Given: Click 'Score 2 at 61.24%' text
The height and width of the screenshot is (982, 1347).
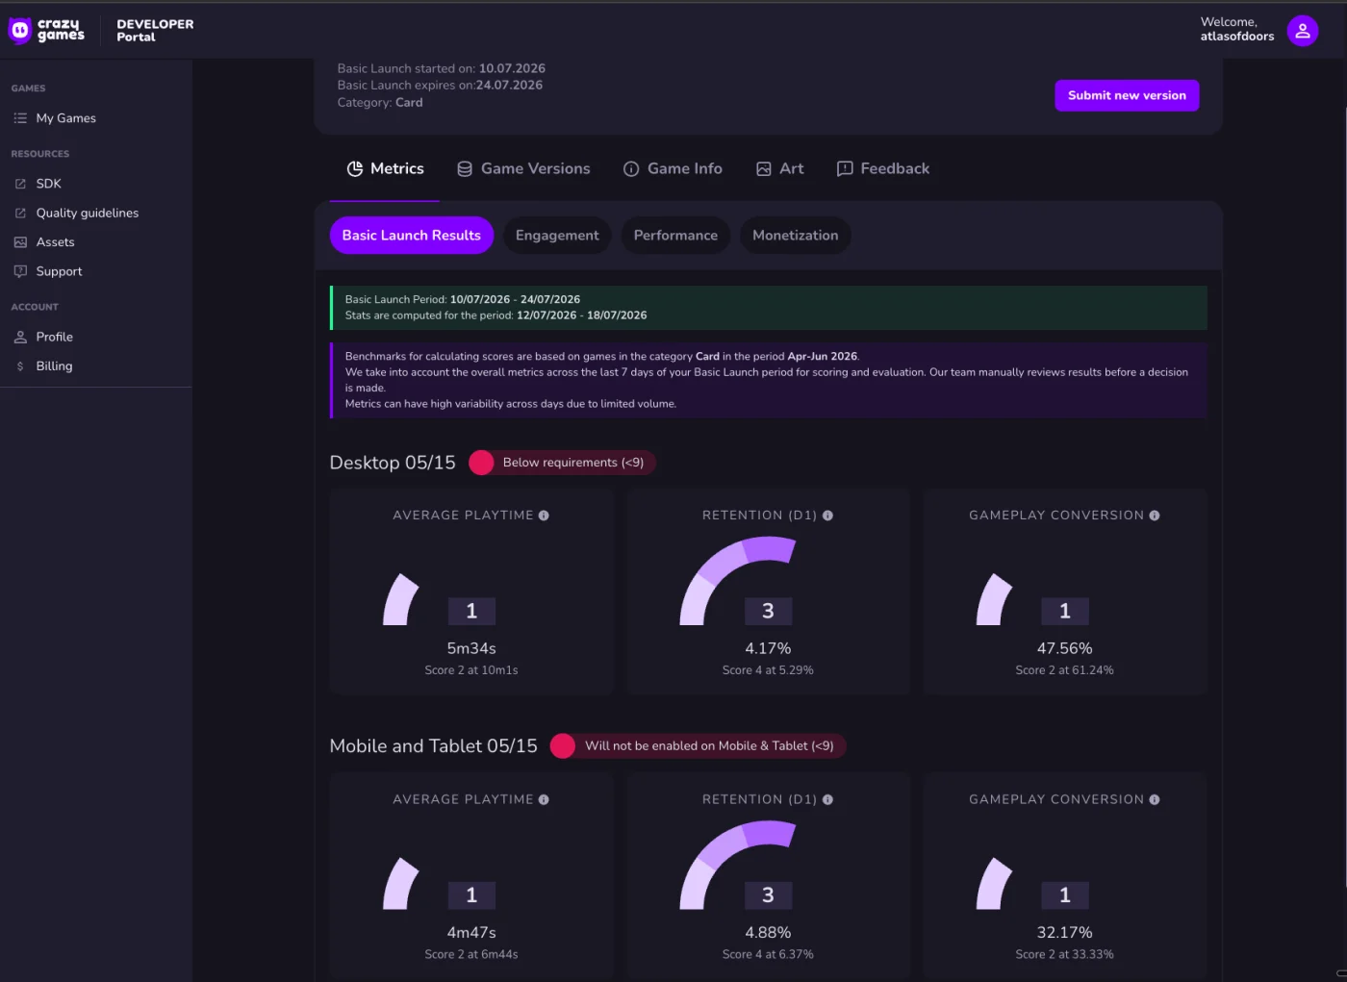Looking at the screenshot, I should (1064, 670).
